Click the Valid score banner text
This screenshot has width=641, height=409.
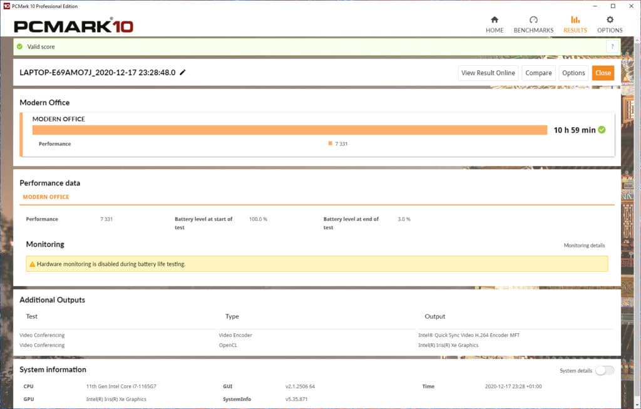click(41, 46)
